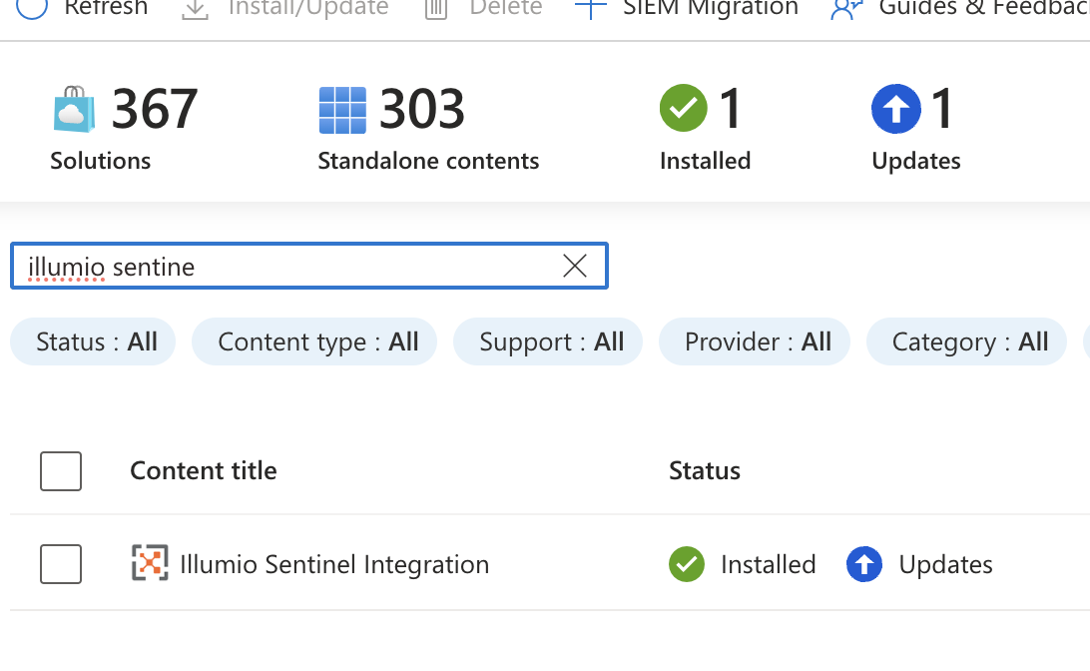1090x671 pixels.
Task: Open the Content type : All filter
Action: [314, 341]
